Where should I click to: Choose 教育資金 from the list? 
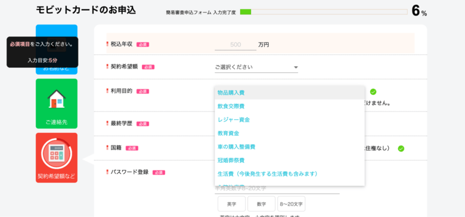[x=290, y=134]
